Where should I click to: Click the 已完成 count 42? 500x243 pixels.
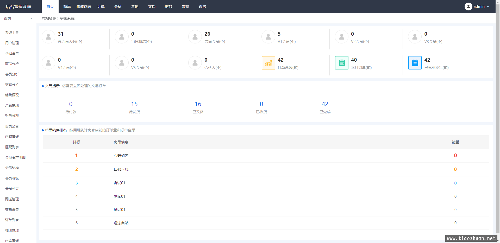pyautogui.click(x=325, y=104)
